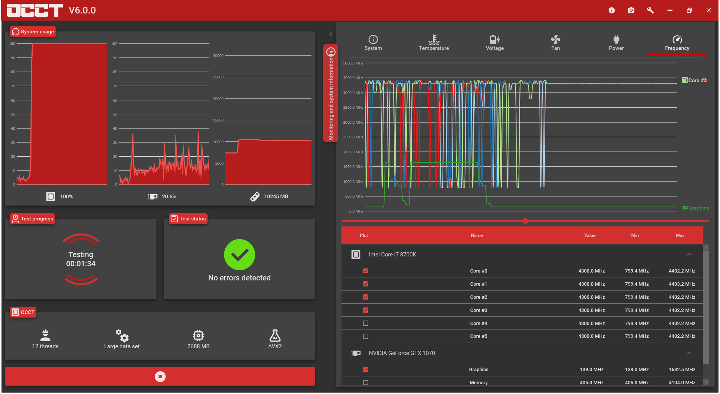
Task: Click the CPU usage icon beside 100%
Action: click(51, 196)
